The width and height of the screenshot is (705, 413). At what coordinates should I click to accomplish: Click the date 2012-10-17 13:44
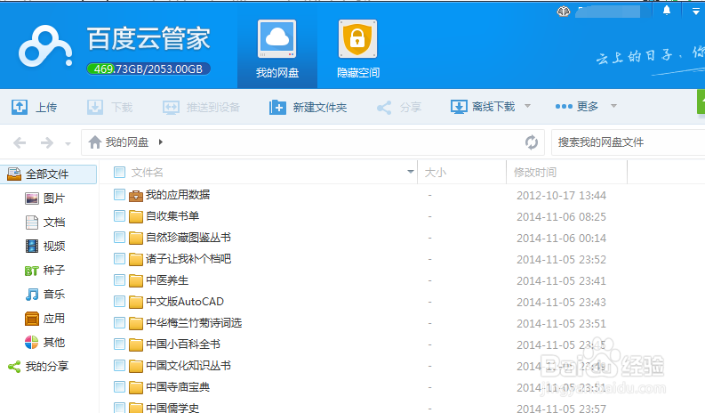(561, 196)
